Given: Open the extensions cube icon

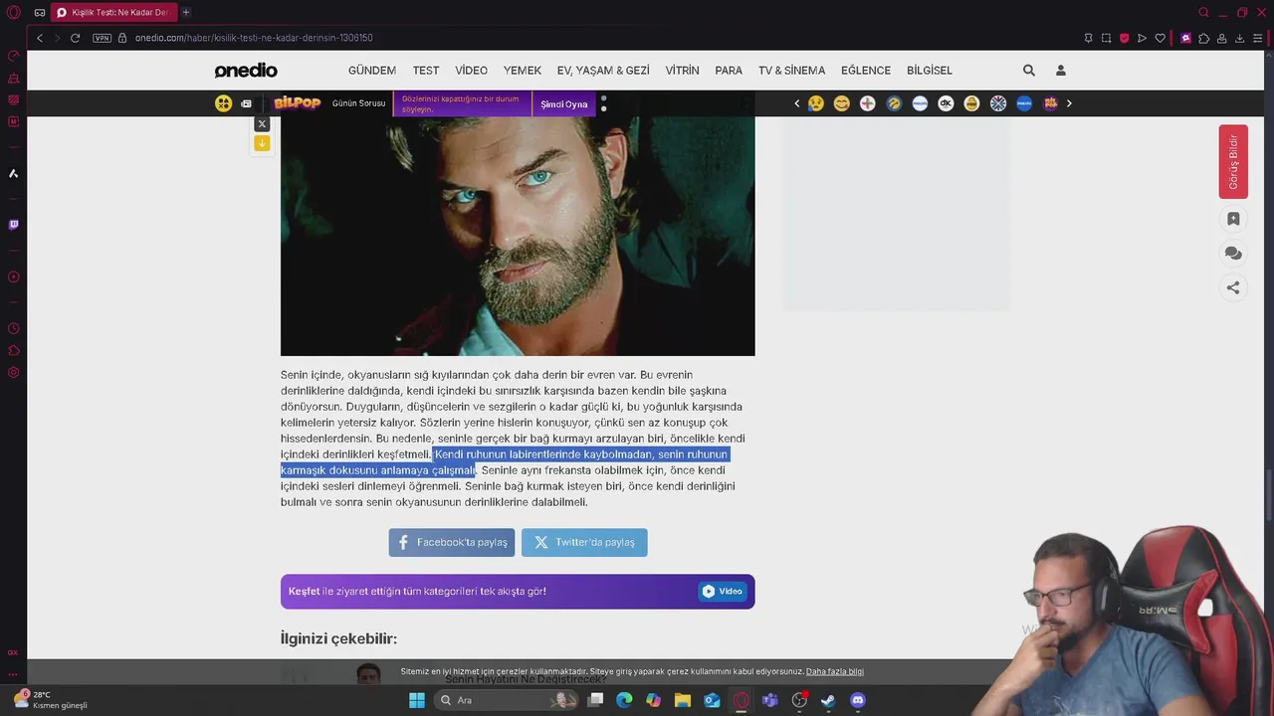Looking at the screenshot, I should (x=1204, y=38).
